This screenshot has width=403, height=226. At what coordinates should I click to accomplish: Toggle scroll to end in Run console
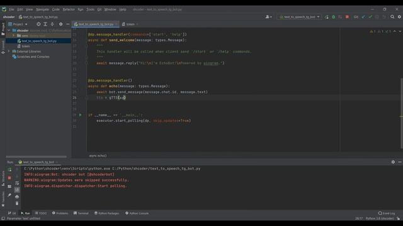click(x=17, y=190)
